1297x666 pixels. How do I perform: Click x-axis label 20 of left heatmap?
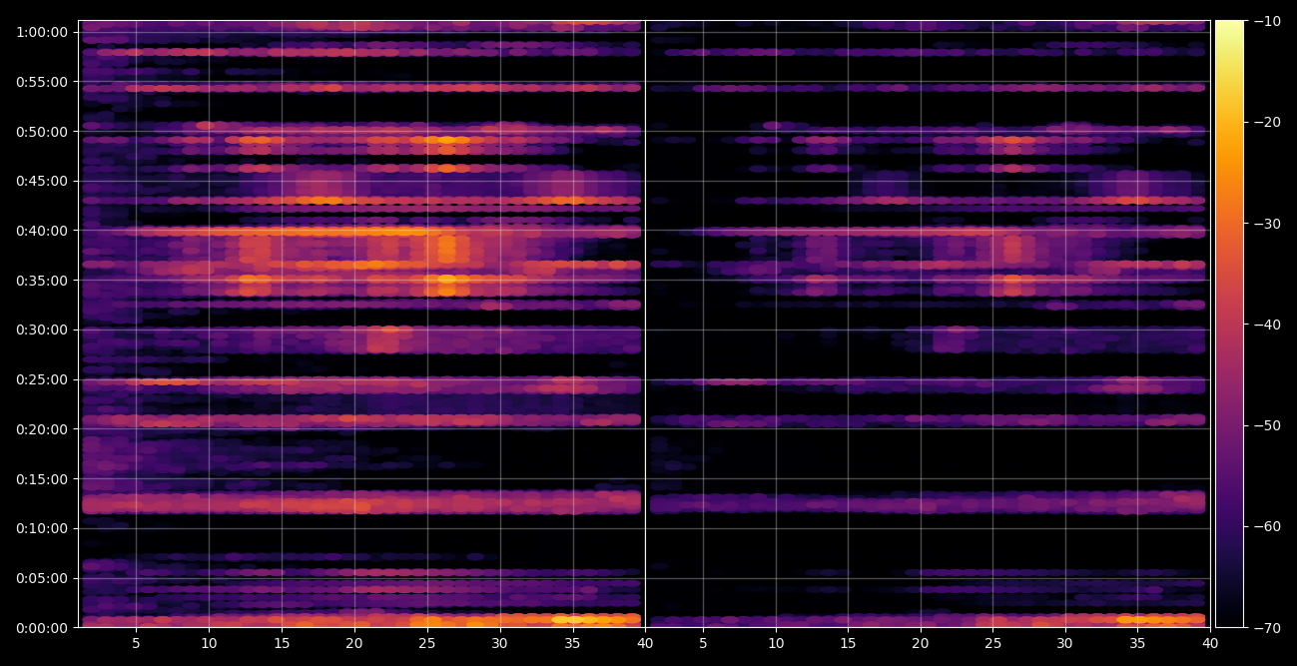coord(354,644)
